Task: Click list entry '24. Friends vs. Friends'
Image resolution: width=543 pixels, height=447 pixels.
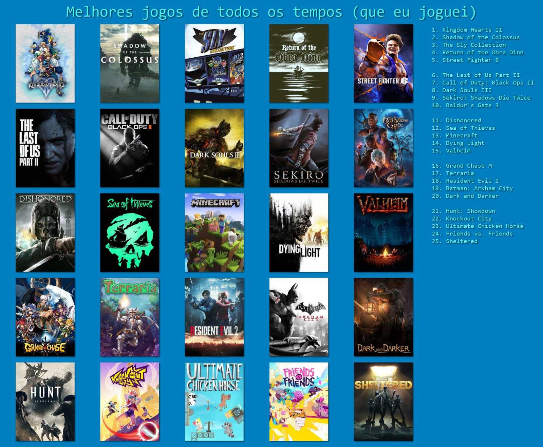Action: (472, 234)
